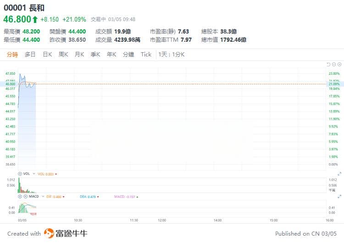Switch to the 季K quarterly chart tab
The image size is (344, 243).
pyautogui.click(x=95, y=55)
